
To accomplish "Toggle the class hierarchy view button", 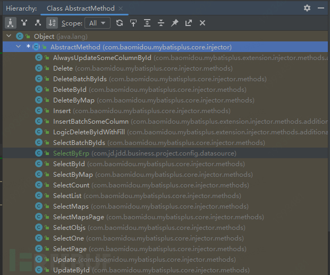I will 10,23.
